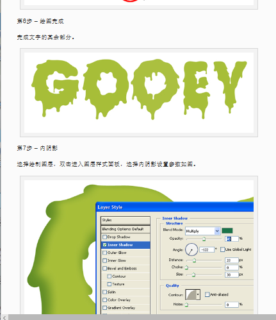Tick the Contour sub-option checkbox

pyautogui.click(x=110, y=276)
